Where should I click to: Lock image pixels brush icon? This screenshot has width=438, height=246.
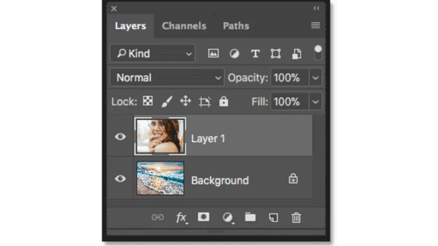167,101
